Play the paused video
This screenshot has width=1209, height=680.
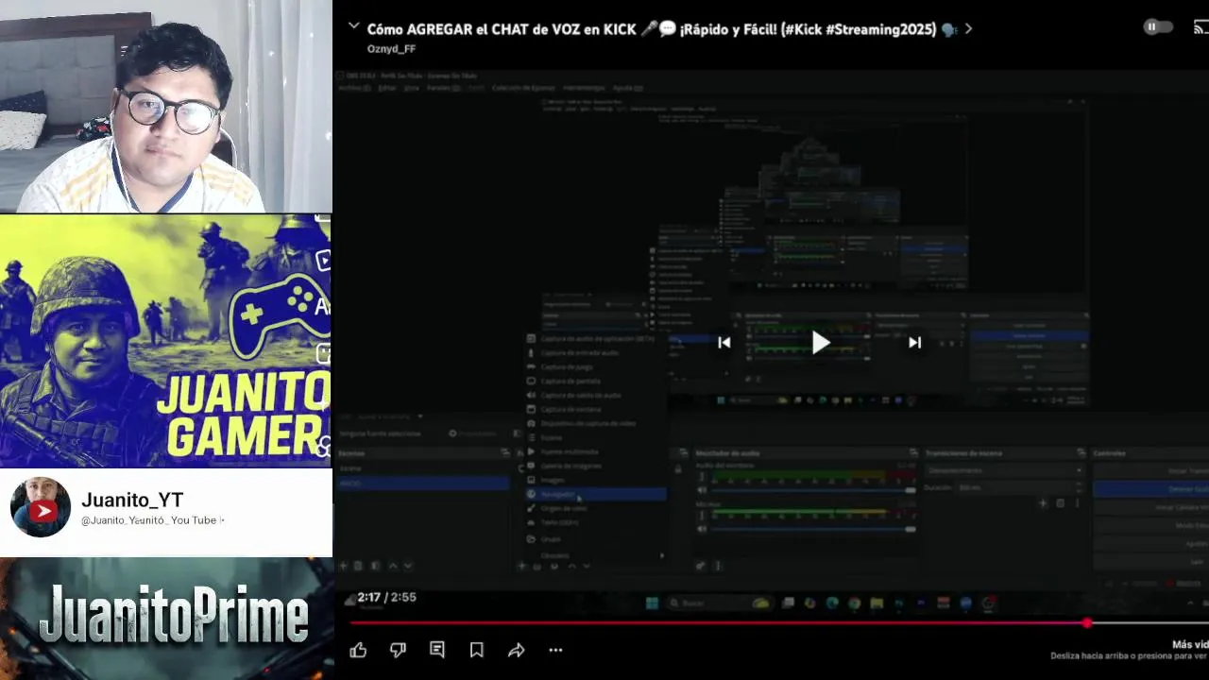coord(820,343)
